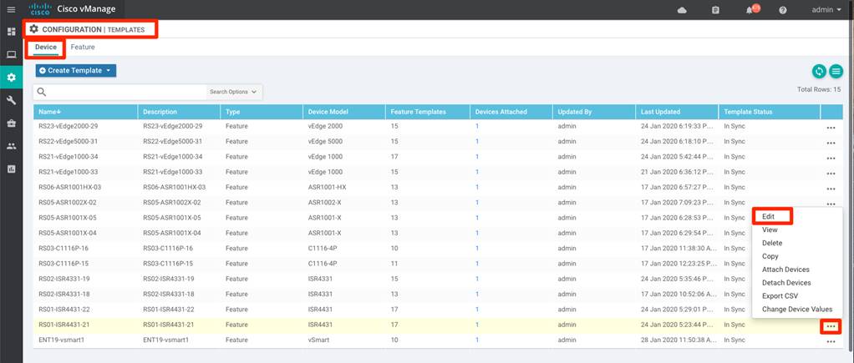Click the refresh table icon

coord(819,72)
